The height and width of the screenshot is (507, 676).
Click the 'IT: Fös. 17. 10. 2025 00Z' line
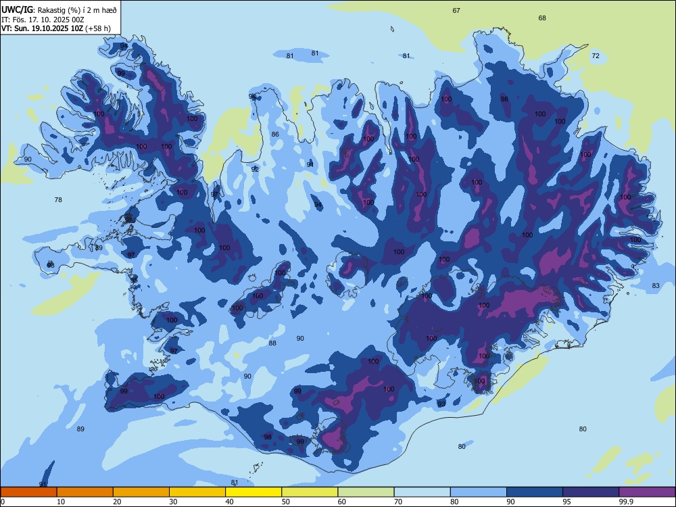(43, 20)
